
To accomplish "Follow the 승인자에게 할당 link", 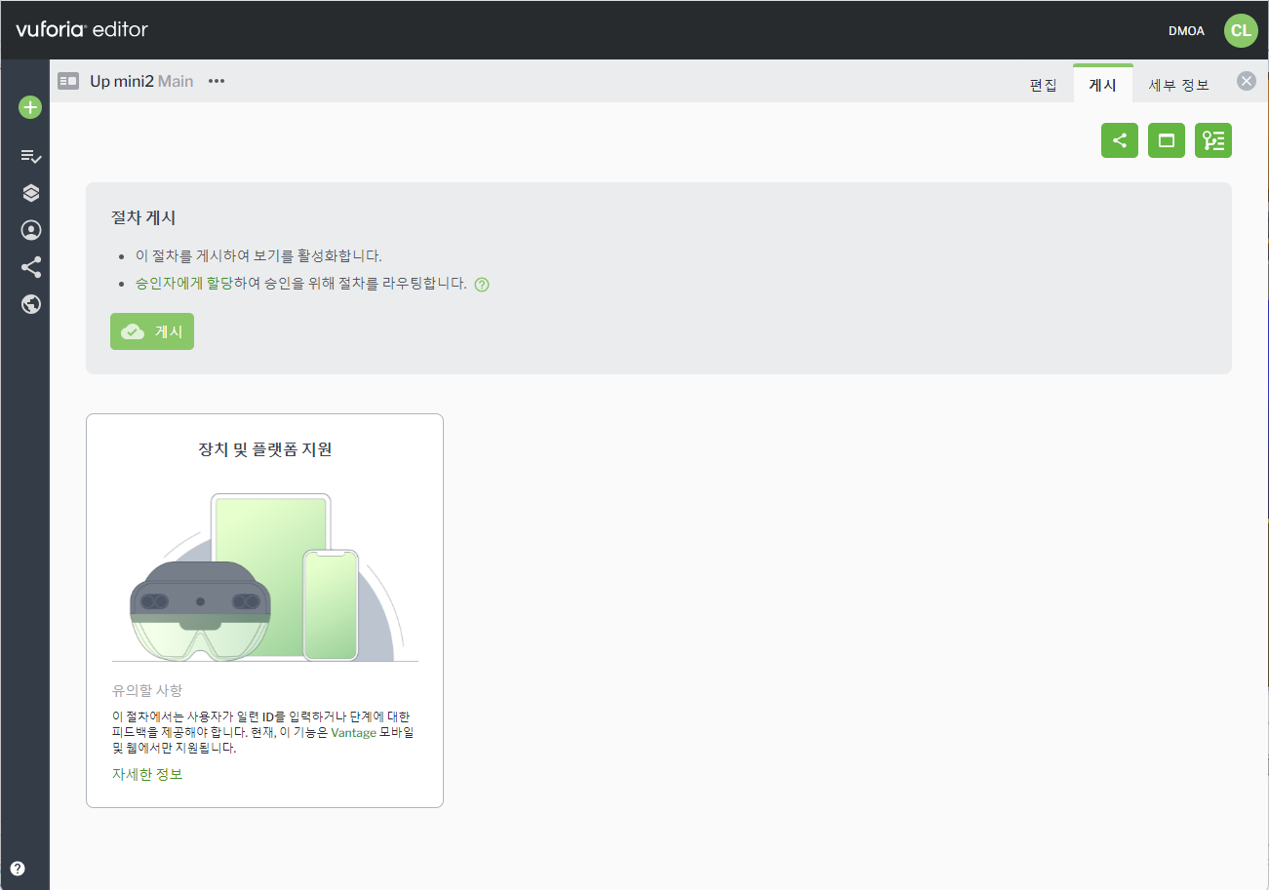I will (183, 285).
